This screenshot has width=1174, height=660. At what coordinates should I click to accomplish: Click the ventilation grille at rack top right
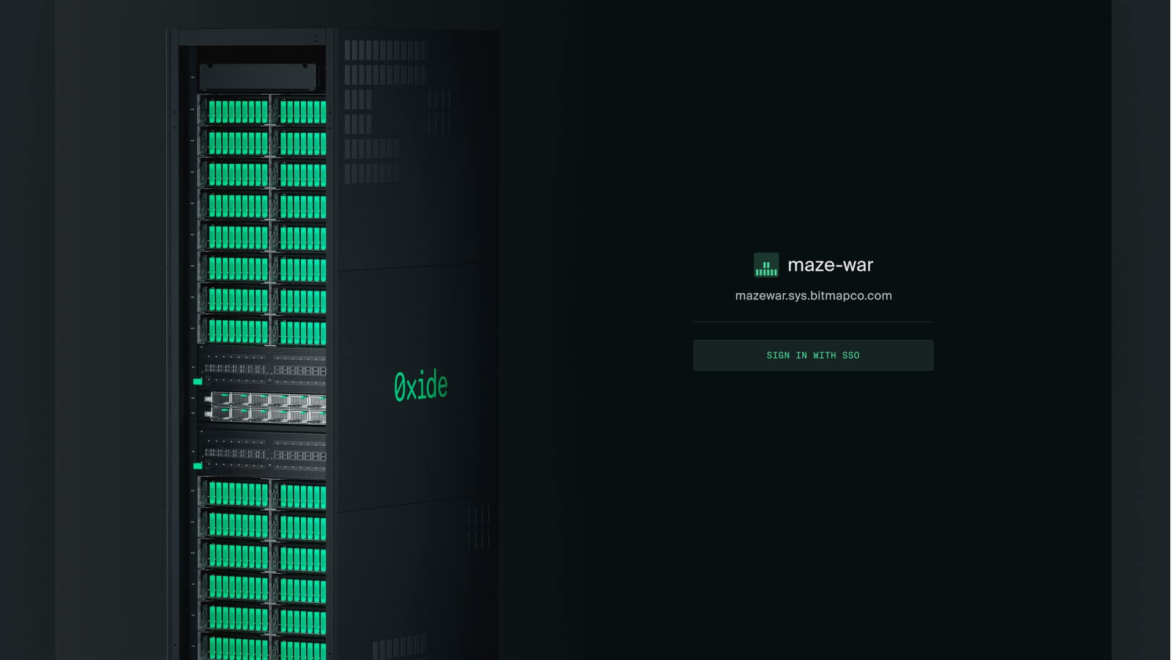point(385,62)
